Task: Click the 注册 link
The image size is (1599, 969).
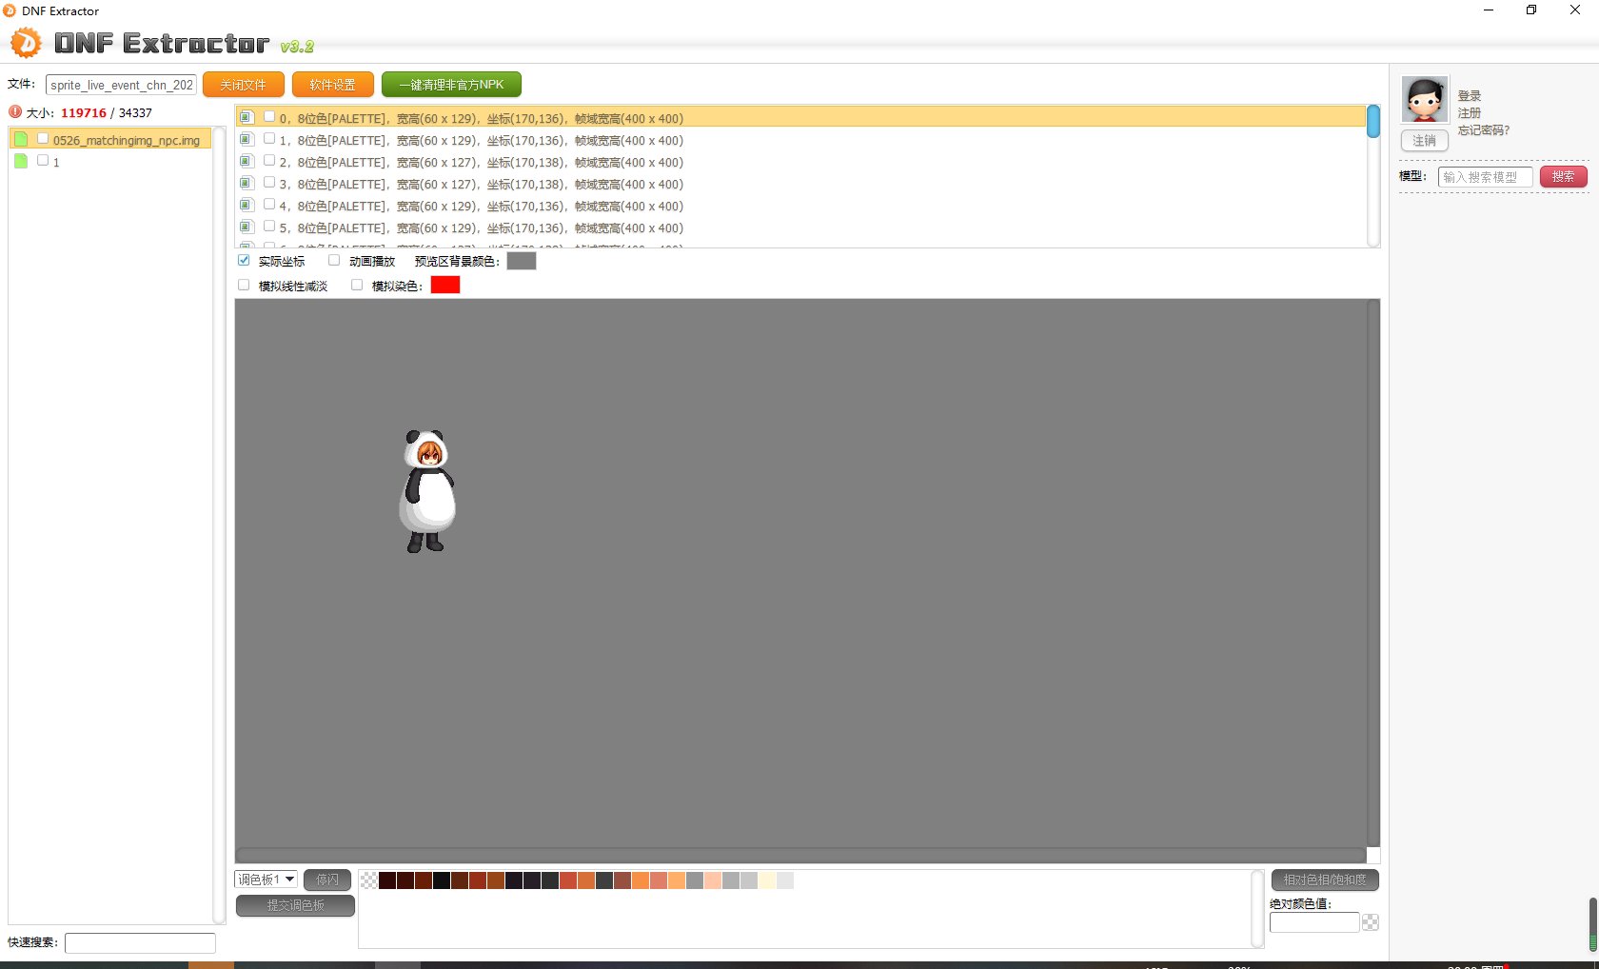Action: click(1470, 113)
